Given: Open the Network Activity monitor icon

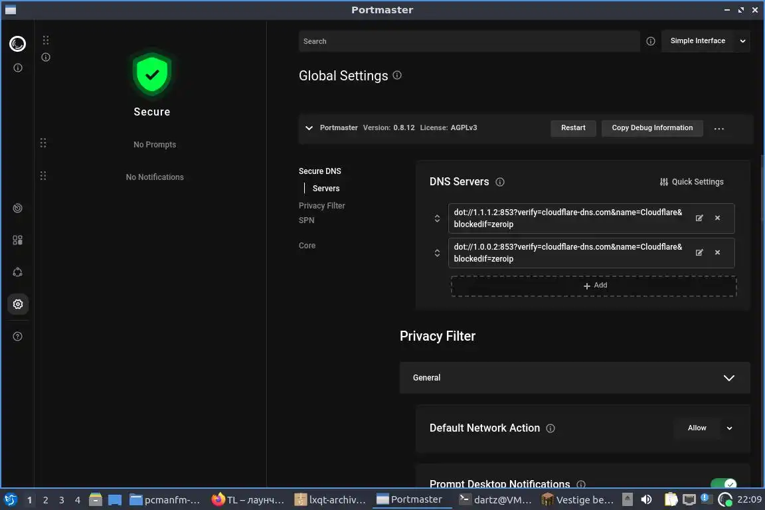Looking at the screenshot, I should click(17, 209).
